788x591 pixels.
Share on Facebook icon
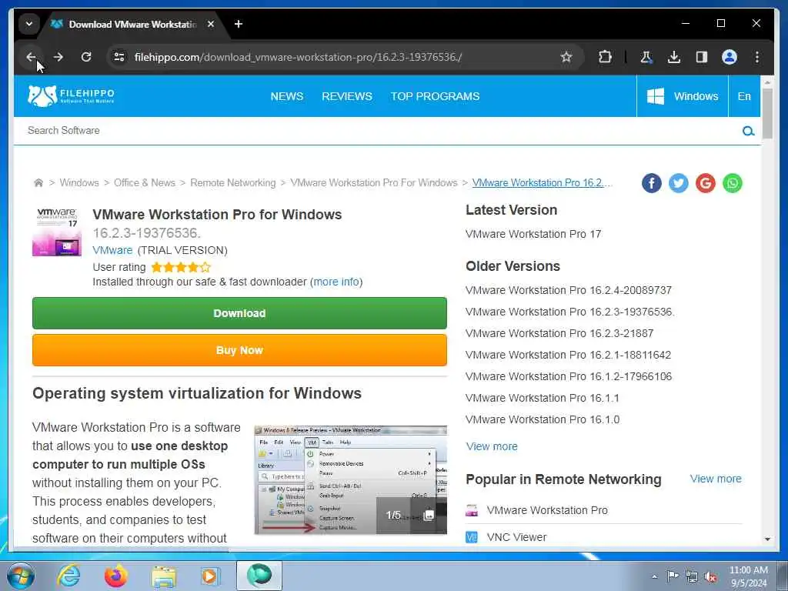point(652,183)
